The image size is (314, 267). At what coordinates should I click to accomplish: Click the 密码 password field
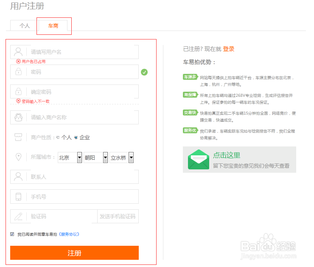point(75,72)
